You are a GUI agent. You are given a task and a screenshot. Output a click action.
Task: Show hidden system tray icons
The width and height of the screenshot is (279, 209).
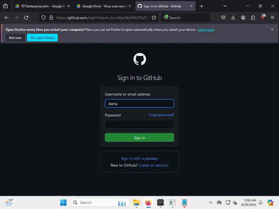(x=211, y=202)
